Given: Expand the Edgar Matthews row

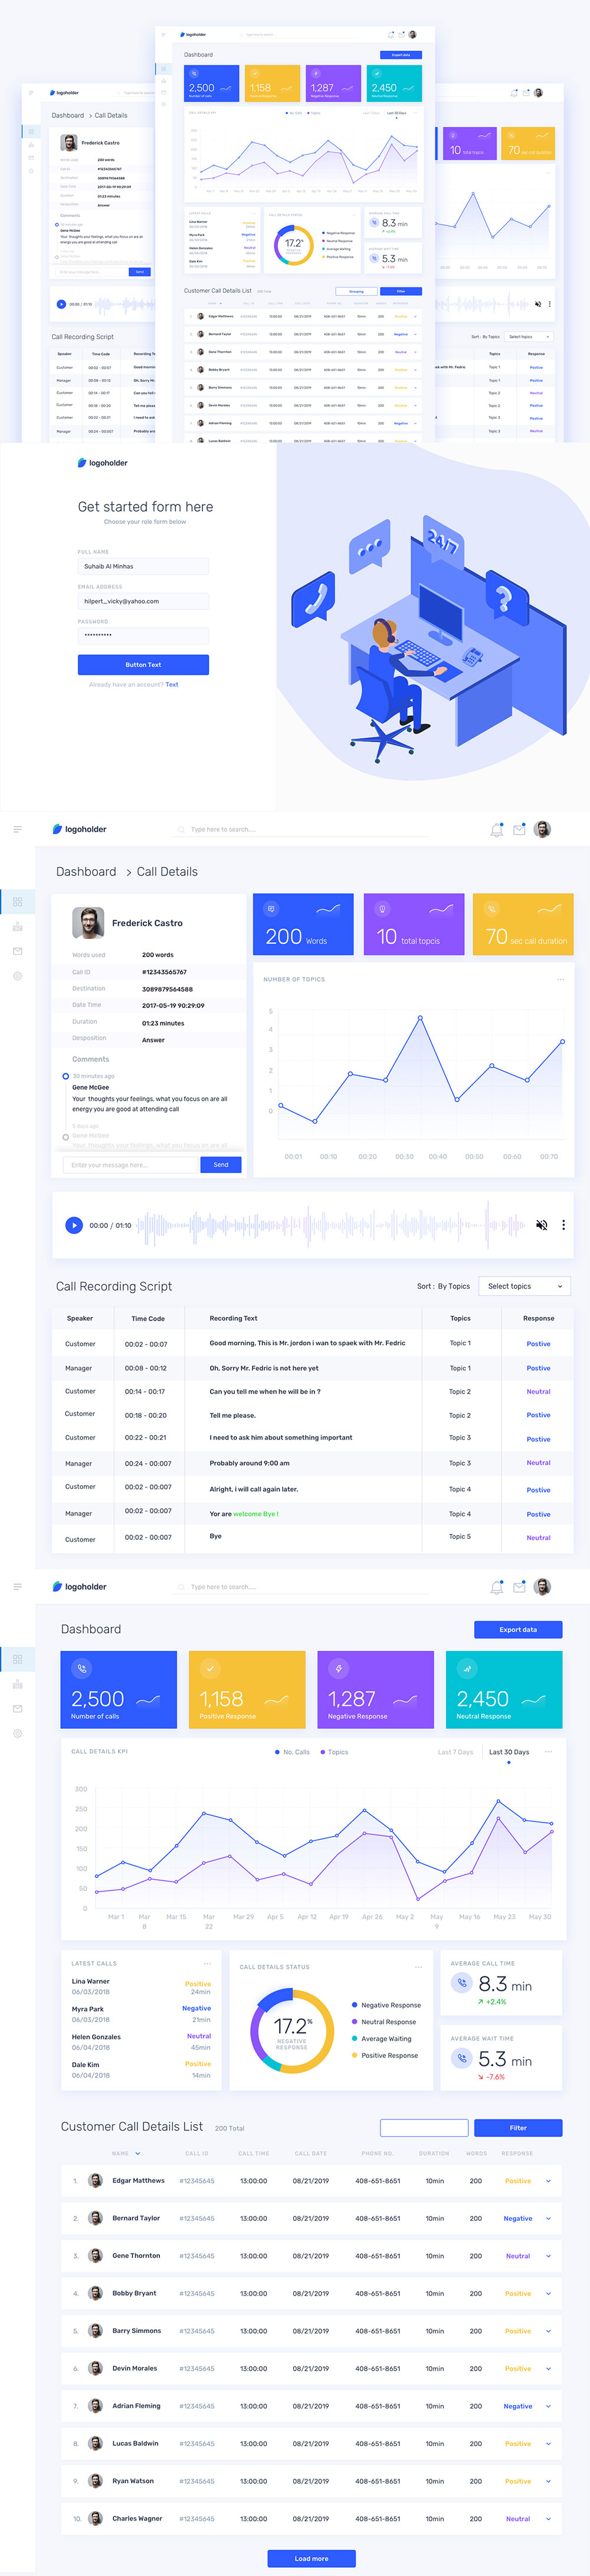Looking at the screenshot, I should (548, 2181).
